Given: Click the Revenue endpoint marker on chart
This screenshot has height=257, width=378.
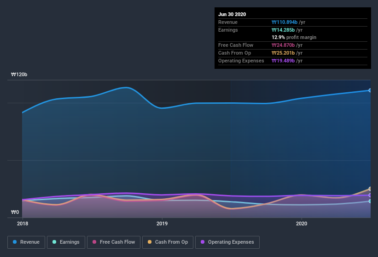Looking at the screenshot, I should (x=370, y=90).
